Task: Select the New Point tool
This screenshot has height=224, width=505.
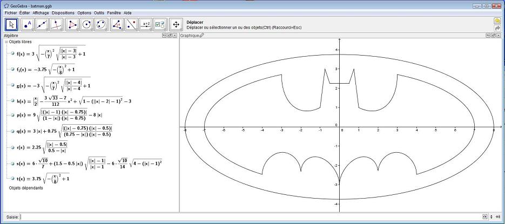Action: (x=27, y=24)
